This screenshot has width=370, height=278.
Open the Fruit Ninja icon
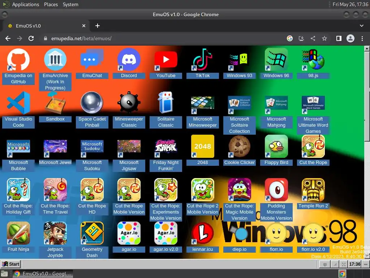(18, 233)
